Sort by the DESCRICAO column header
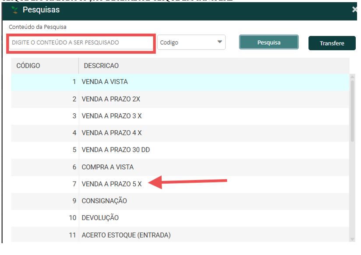Screen dimensions: 361x255 [x=101, y=66]
